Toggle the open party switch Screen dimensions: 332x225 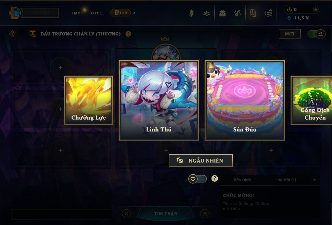(x=316, y=34)
